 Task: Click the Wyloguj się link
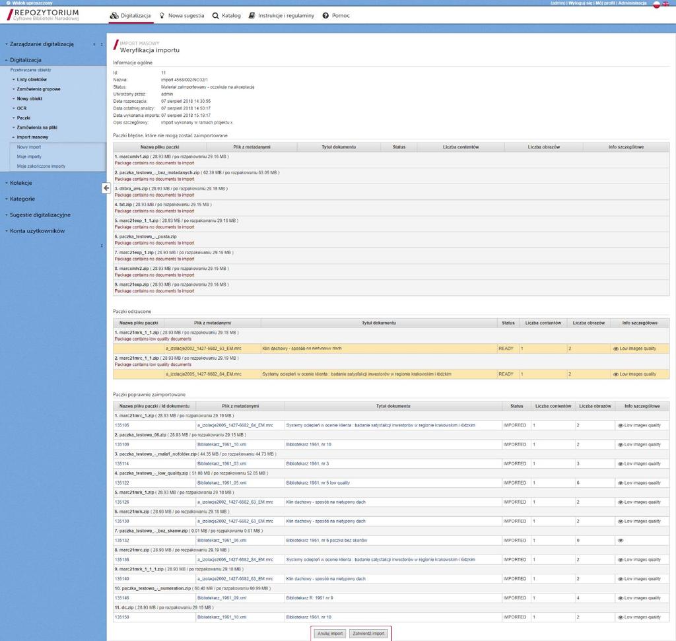tap(580, 3)
